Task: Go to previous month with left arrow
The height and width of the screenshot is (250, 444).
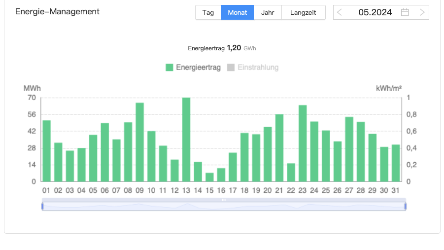Action: [340, 12]
